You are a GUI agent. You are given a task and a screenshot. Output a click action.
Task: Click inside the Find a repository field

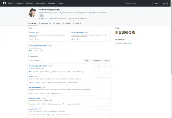pyautogui.click(x=55, y=60)
